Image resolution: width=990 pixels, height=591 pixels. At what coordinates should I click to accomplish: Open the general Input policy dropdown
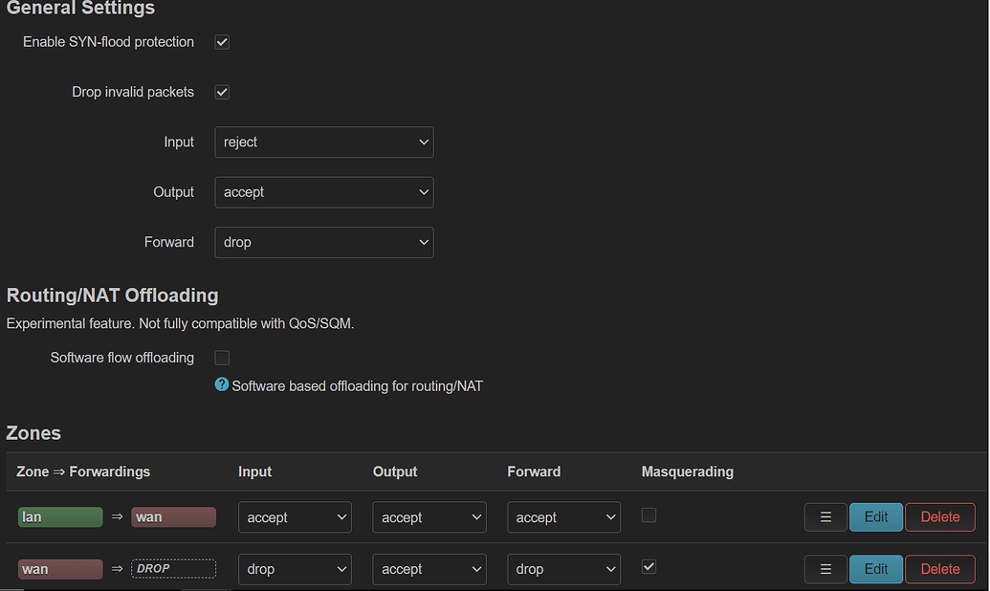(323, 142)
